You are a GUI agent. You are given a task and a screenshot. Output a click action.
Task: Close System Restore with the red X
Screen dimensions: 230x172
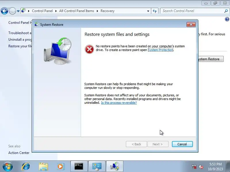pos(191,25)
